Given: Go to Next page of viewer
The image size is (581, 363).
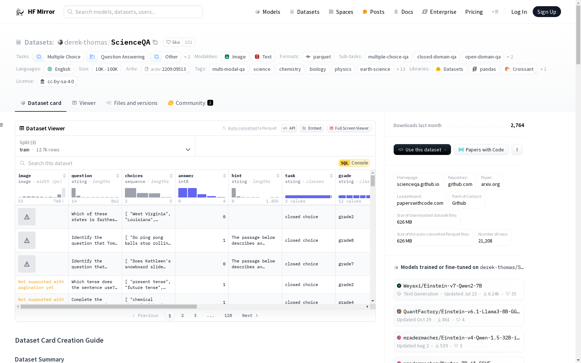Looking at the screenshot, I should tap(250, 315).
